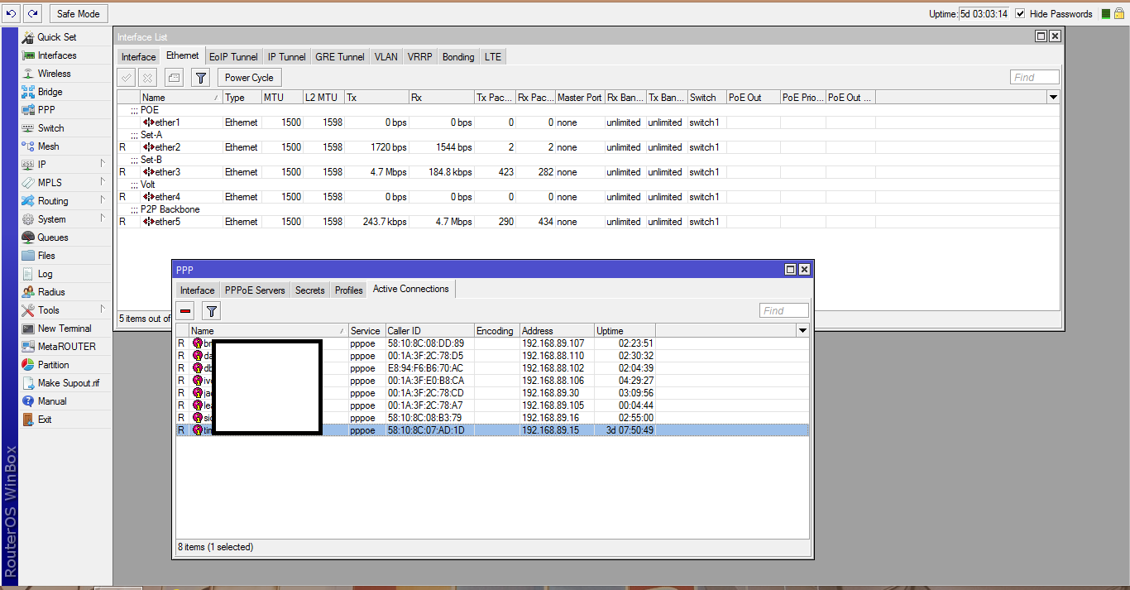Sort PPP connections by Uptime column header

pyautogui.click(x=625, y=331)
